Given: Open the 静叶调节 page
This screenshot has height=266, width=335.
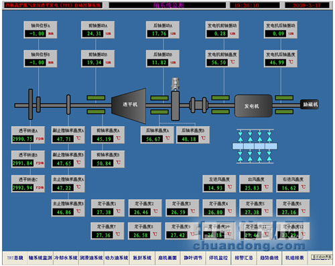Looking at the screenshot, I should pyautogui.click(x=193, y=258).
